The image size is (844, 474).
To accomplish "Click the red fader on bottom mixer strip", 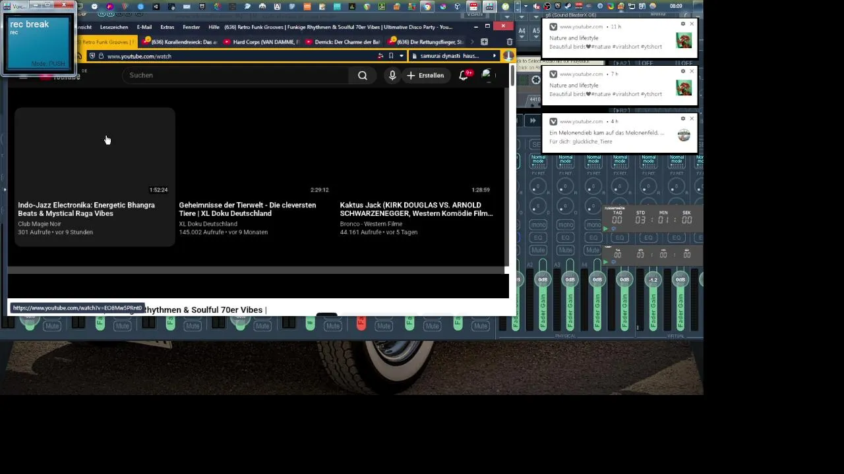I will pyautogui.click(x=361, y=323).
